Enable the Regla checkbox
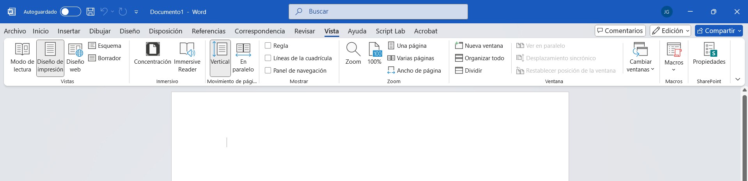This screenshot has height=181, width=748. tap(268, 46)
